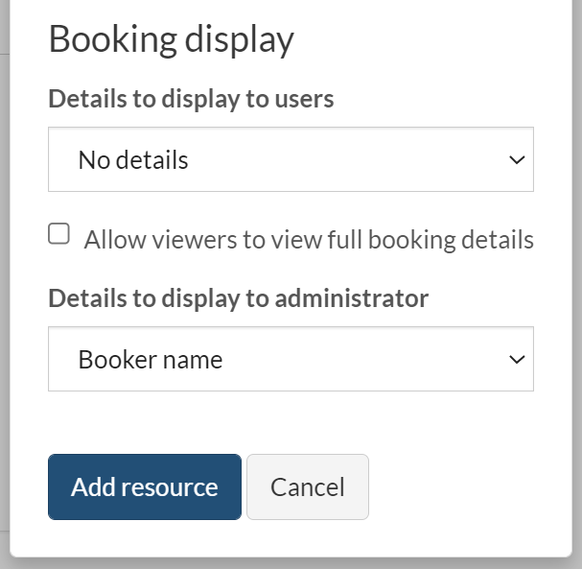Change the administrator display setting from 'Booker name'

tap(290, 359)
